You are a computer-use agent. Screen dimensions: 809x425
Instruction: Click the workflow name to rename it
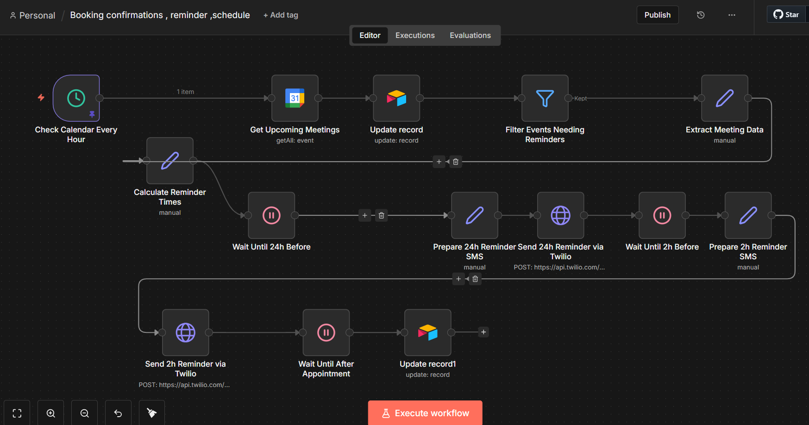(160, 15)
